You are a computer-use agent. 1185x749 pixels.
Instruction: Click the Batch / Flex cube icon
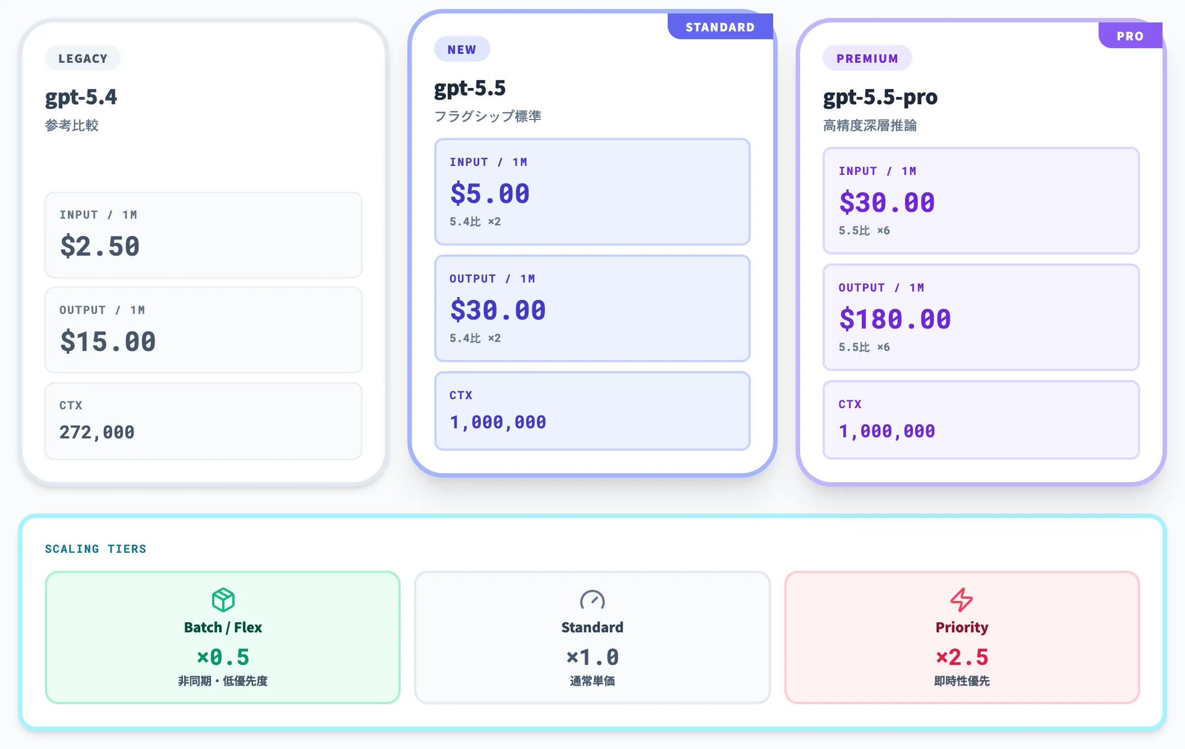[x=223, y=599]
